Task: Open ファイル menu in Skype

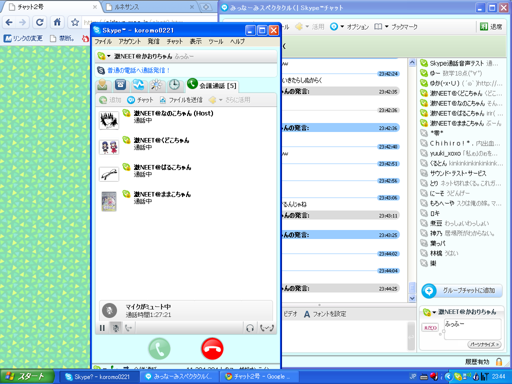Action: click(103, 41)
